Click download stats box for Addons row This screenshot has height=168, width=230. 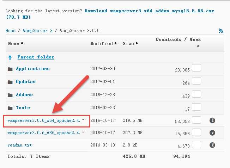tap(196, 94)
